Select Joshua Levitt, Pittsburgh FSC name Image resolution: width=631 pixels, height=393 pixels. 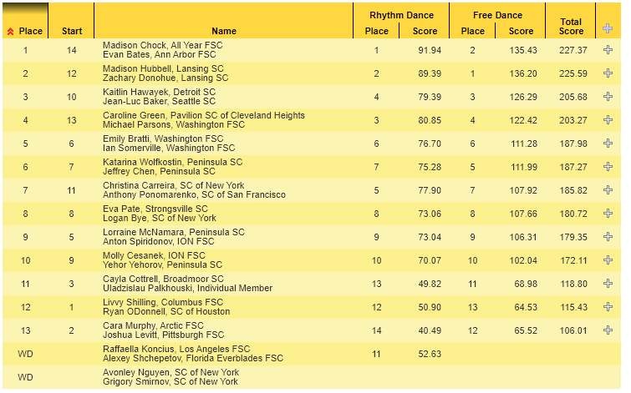tap(163, 335)
